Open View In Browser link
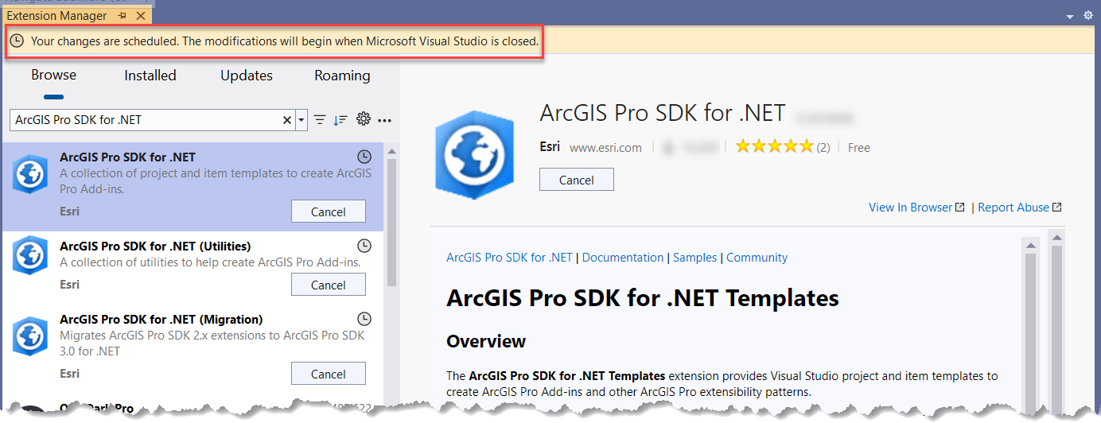The height and width of the screenshot is (423, 1101). point(916,207)
